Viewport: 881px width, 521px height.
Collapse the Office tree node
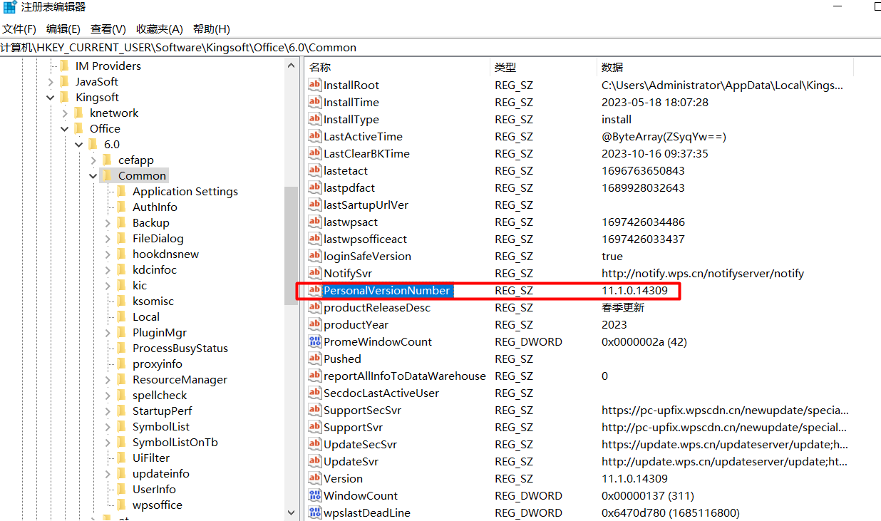[65, 129]
